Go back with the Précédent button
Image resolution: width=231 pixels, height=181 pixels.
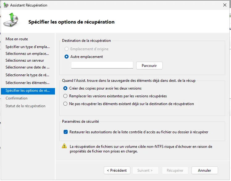point(117,170)
